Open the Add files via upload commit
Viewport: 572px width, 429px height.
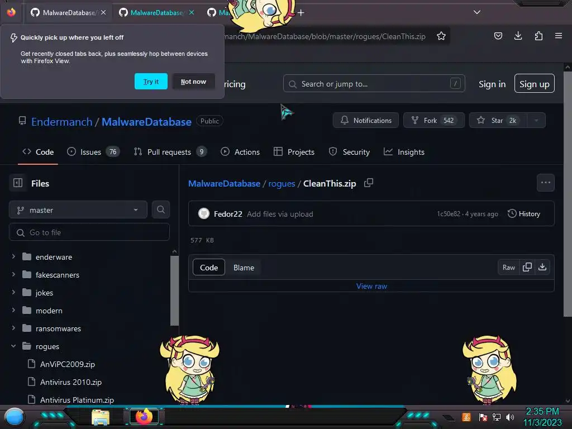pos(280,214)
